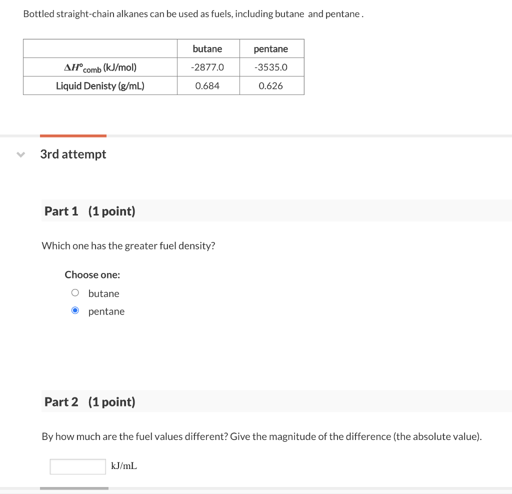This screenshot has width=512, height=494.
Task: Click the orange attempt tab indicator bar
Action: click(x=73, y=136)
